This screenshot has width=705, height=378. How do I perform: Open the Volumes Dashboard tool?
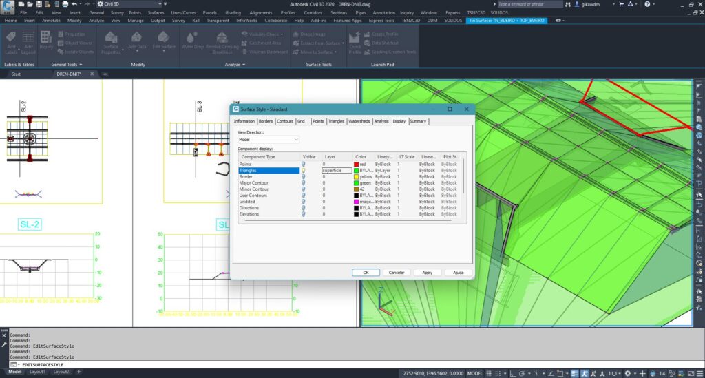(265, 52)
